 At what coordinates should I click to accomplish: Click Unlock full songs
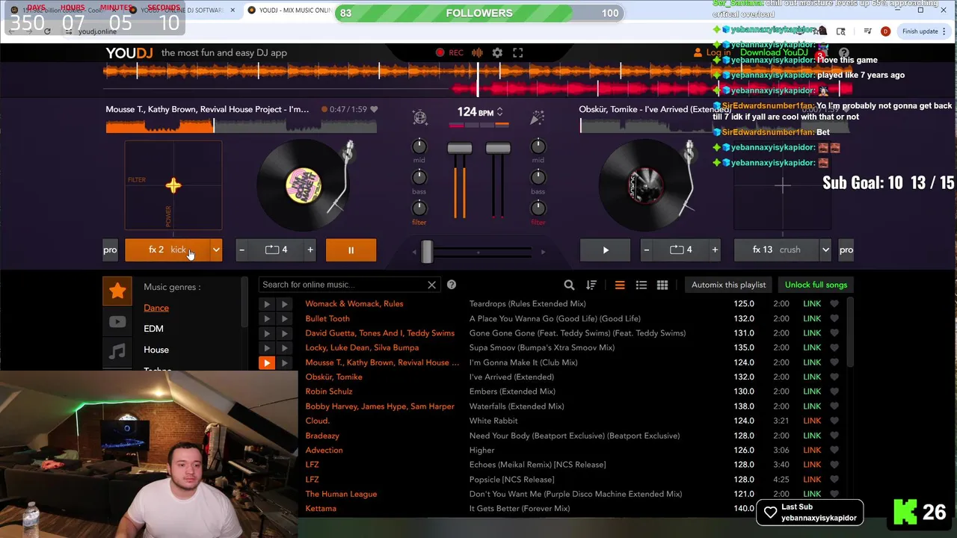pos(816,285)
